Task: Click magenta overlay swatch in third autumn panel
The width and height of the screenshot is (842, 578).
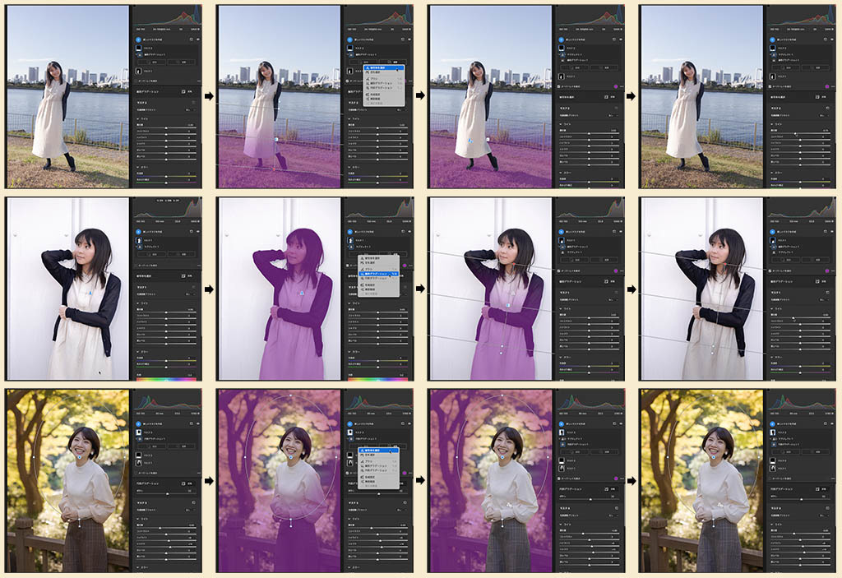Action: (616, 479)
